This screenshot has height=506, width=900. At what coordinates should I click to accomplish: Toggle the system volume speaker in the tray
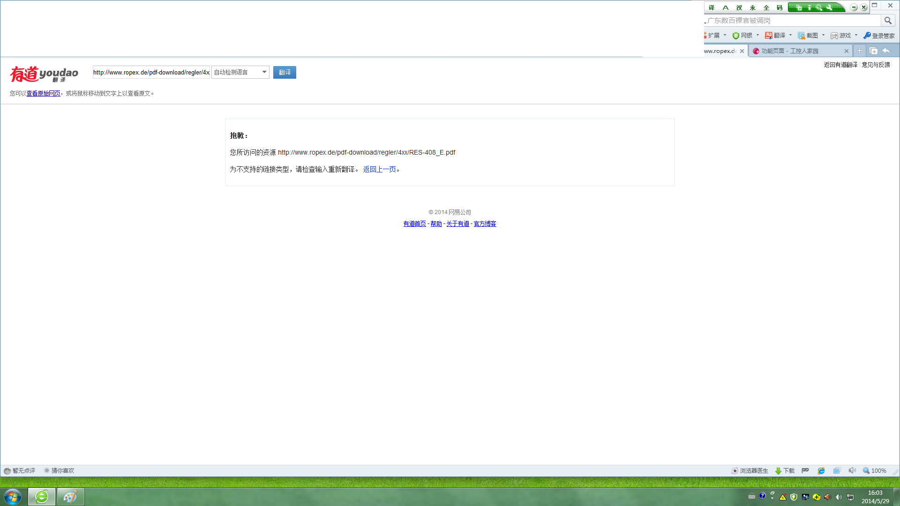pos(839,497)
